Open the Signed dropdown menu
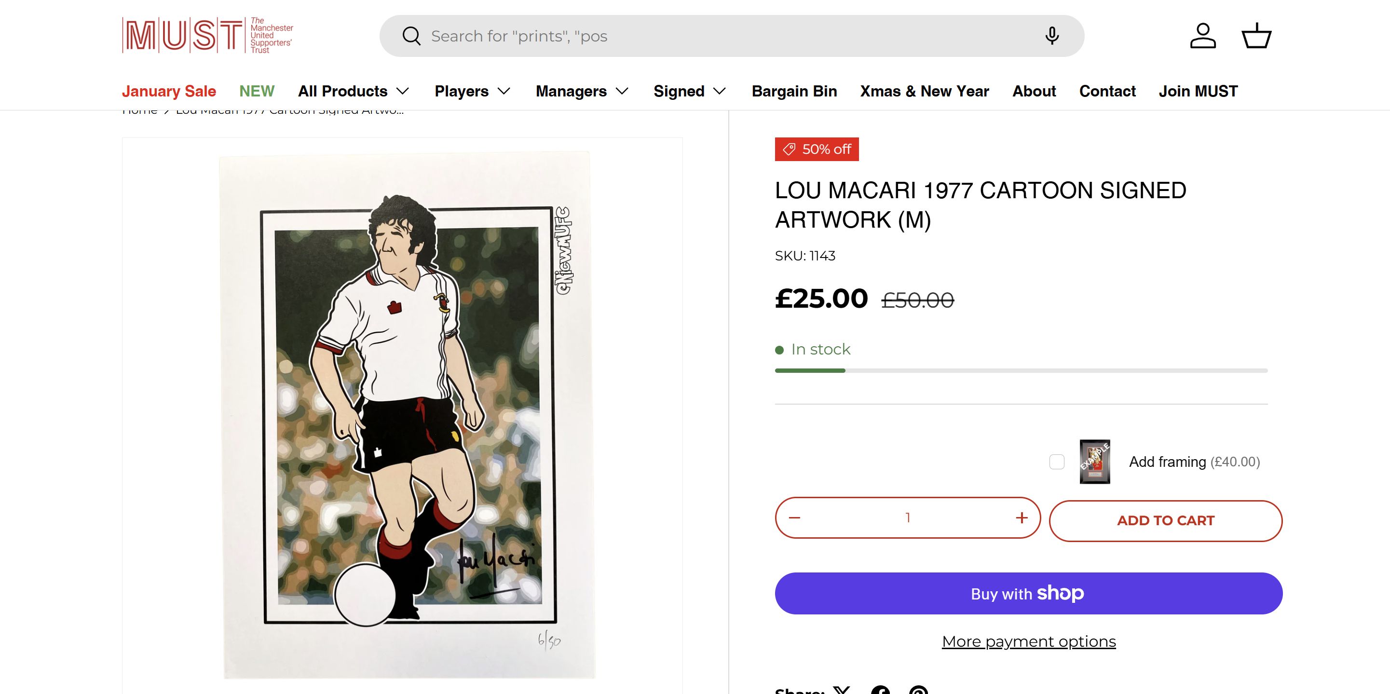This screenshot has height=694, width=1390. point(690,91)
